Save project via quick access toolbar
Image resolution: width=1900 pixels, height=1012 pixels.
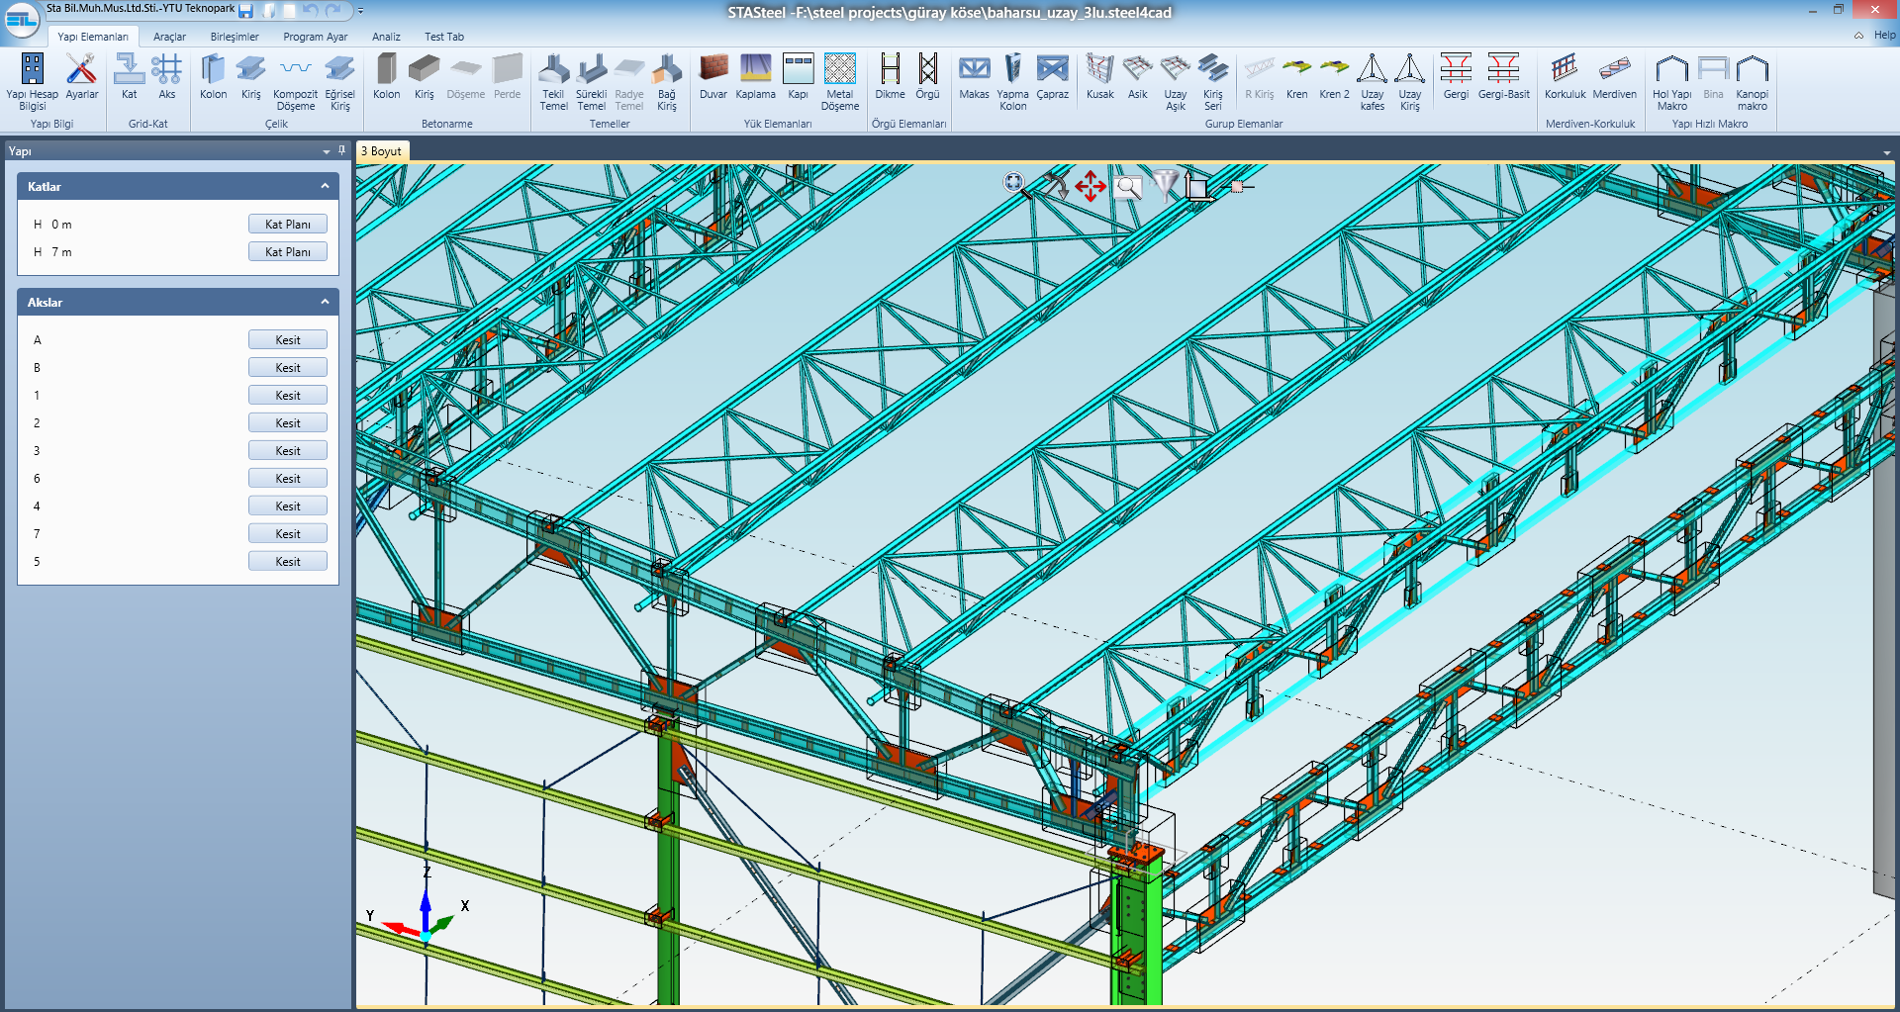tap(245, 11)
